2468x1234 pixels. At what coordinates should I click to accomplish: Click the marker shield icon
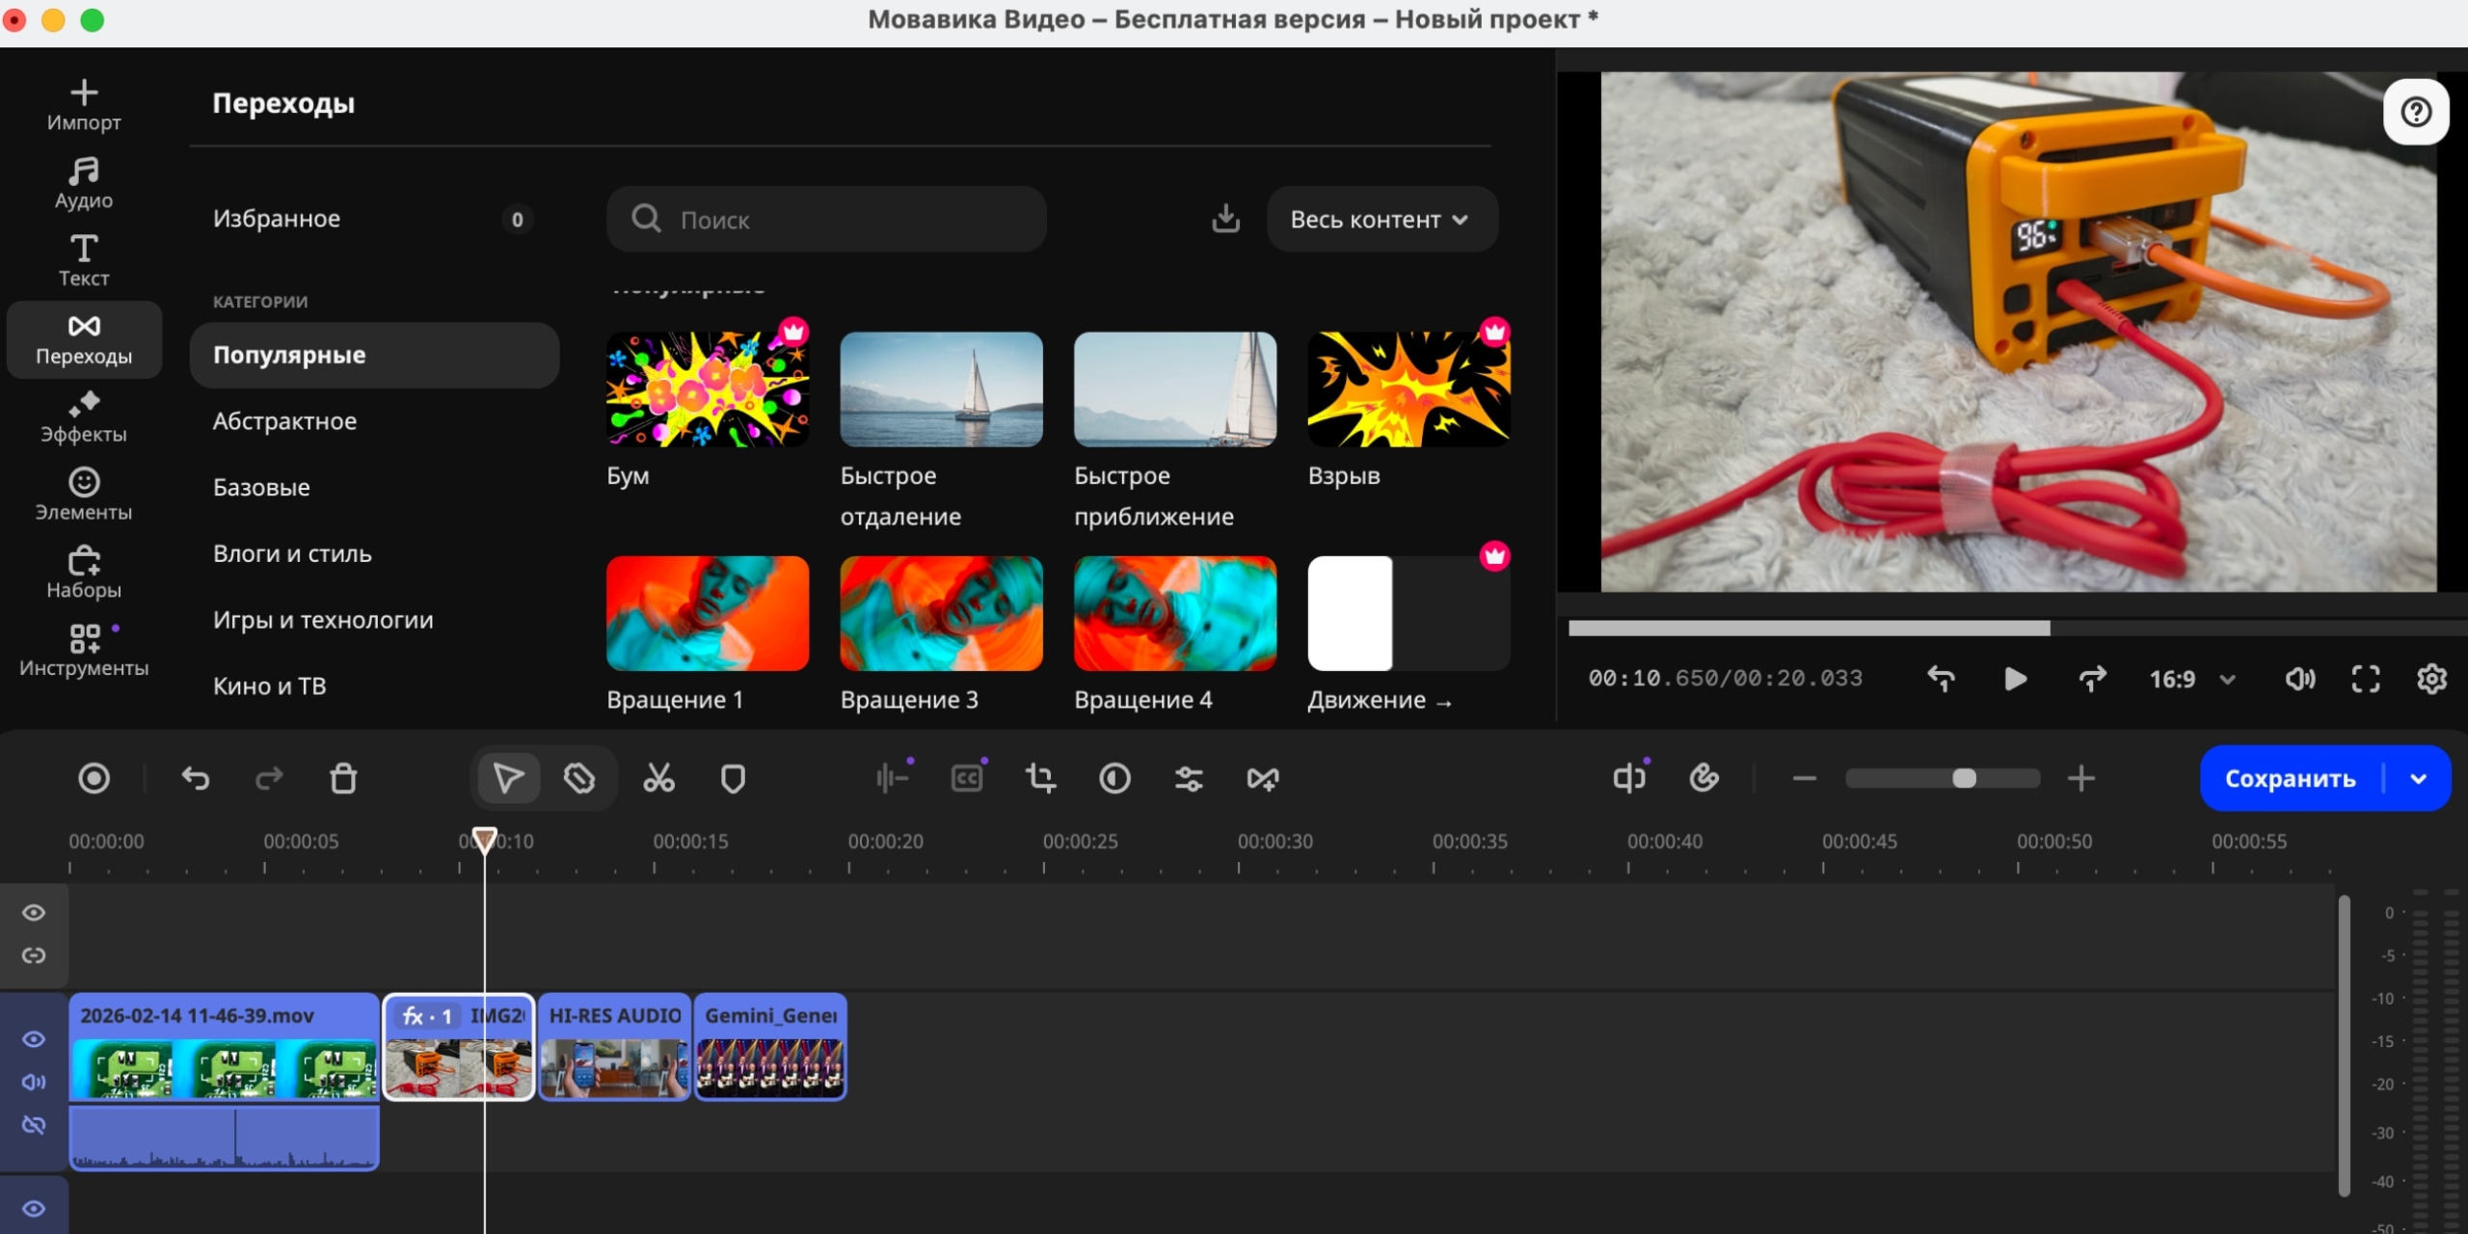[733, 778]
